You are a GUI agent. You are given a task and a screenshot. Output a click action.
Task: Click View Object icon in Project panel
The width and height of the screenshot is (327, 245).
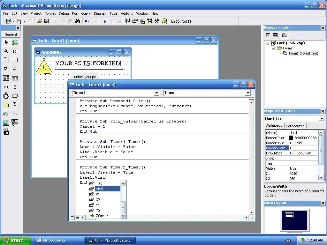coord(275,35)
